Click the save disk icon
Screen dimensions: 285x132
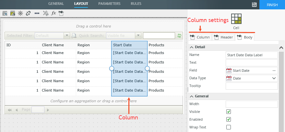pos(255,4)
